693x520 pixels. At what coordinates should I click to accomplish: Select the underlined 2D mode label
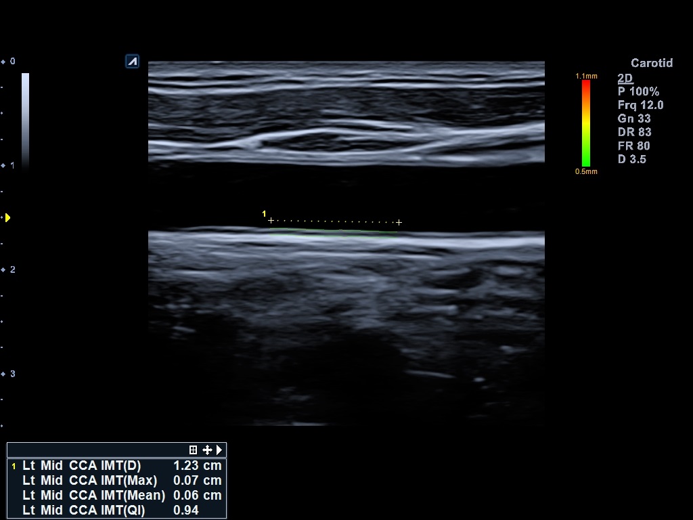pos(625,79)
